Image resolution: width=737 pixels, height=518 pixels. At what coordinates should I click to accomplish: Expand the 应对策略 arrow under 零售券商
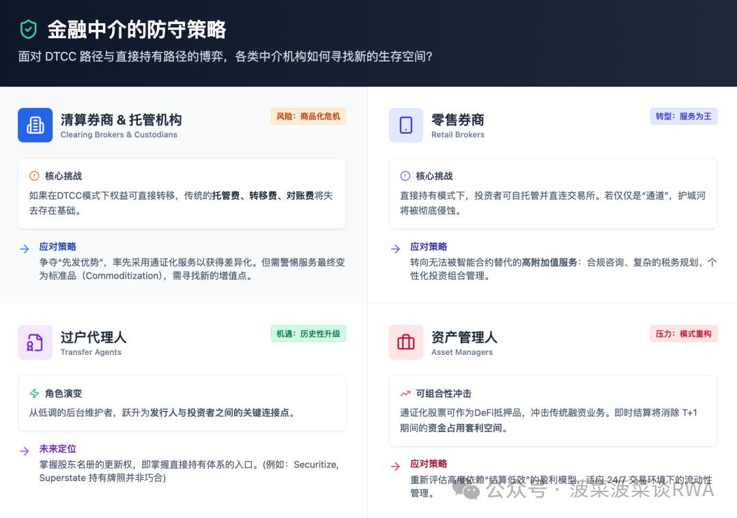click(x=395, y=248)
